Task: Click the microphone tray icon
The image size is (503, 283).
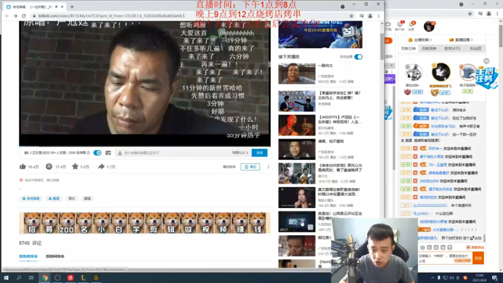Action: (x=439, y=278)
